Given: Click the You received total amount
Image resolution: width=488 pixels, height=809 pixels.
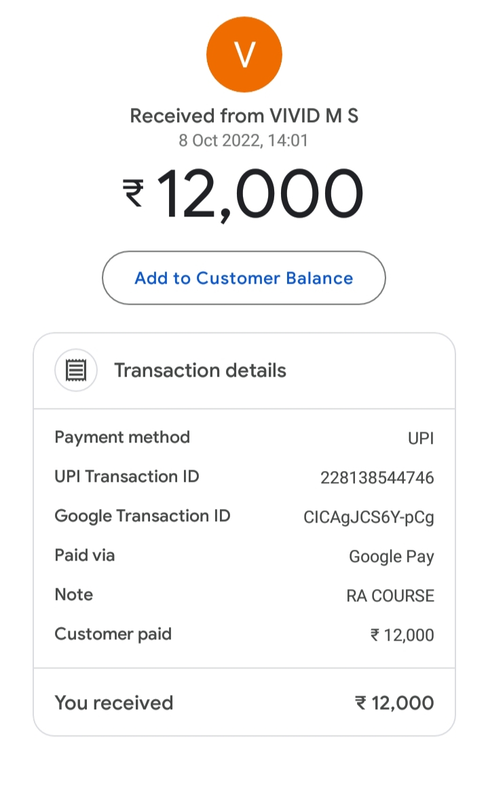Looking at the screenshot, I should 394,703.
